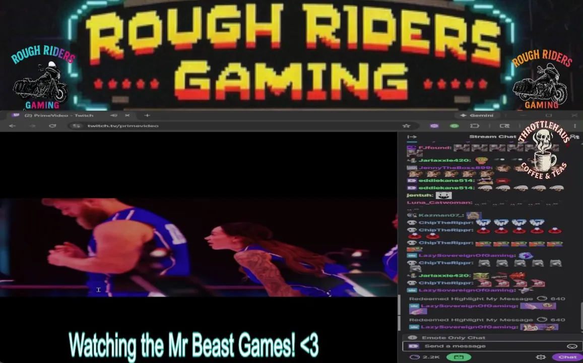Open the media control icon in toolbar
This screenshot has width=583, height=363.
point(504,126)
